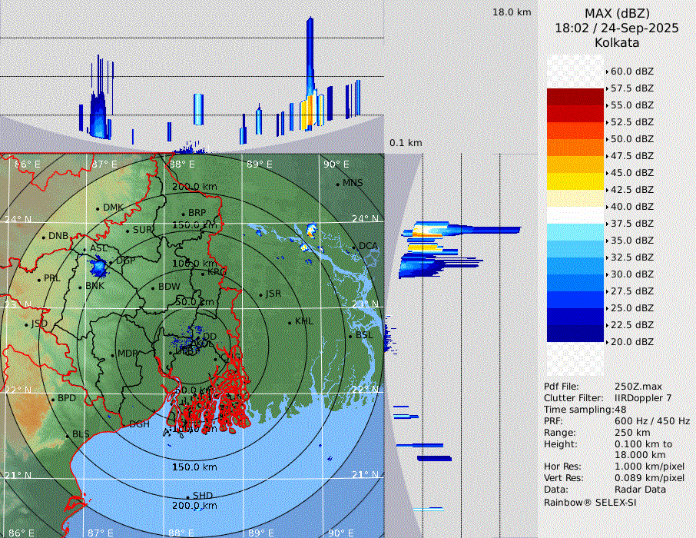This screenshot has height=538, width=696.
Task: Click the DCA station marker dot
Action: (x=356, y=249)
